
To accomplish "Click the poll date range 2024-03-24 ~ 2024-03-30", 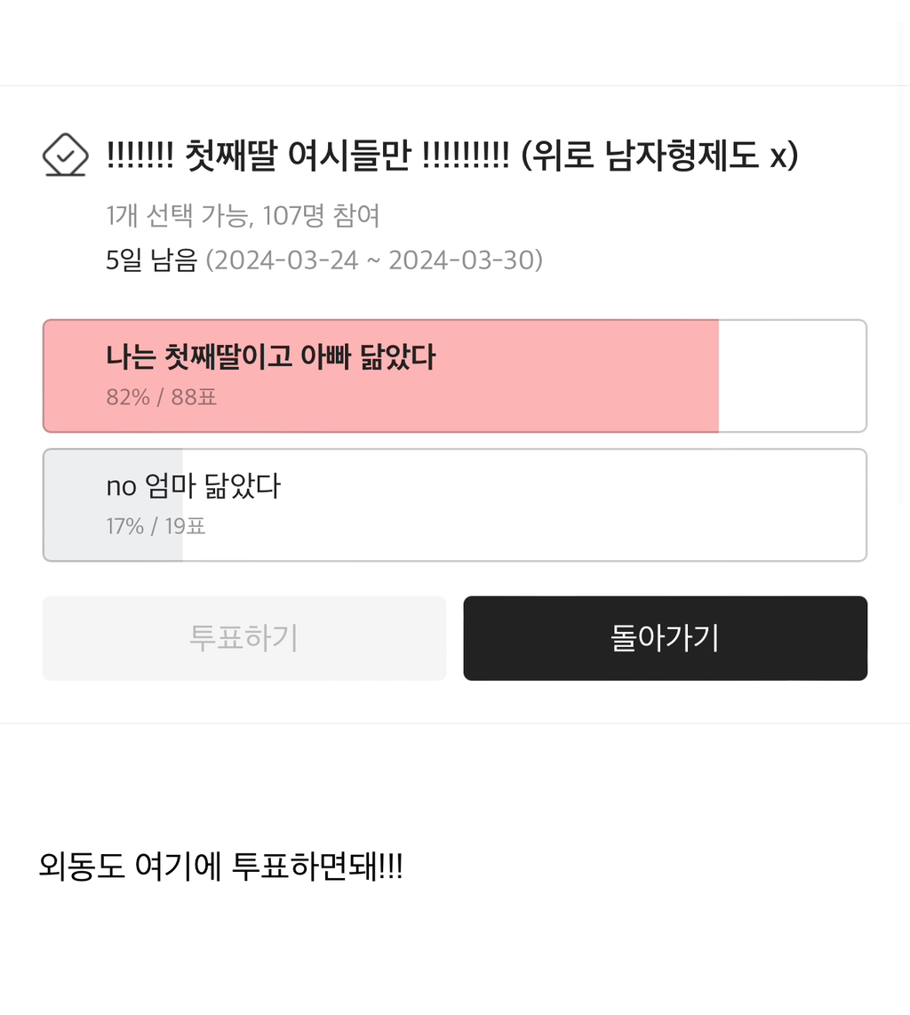I will pyautogui.click(x=374, y=260).
